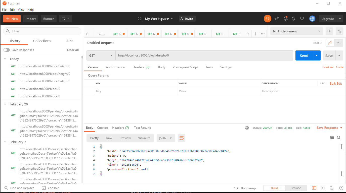Click the pencil build mode icon
The width and height of the screenshot is (346, 193).
(x=330, y=43)
